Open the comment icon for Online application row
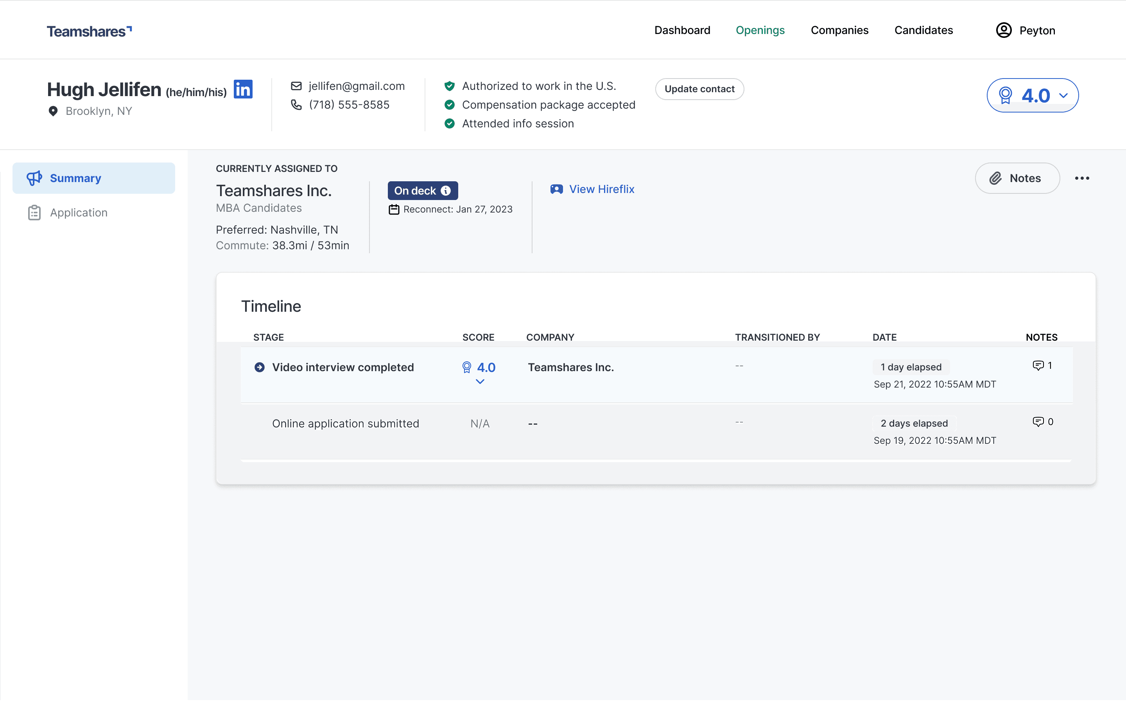This screenshot has width=1126, height=704. (x=1038, y=422)
